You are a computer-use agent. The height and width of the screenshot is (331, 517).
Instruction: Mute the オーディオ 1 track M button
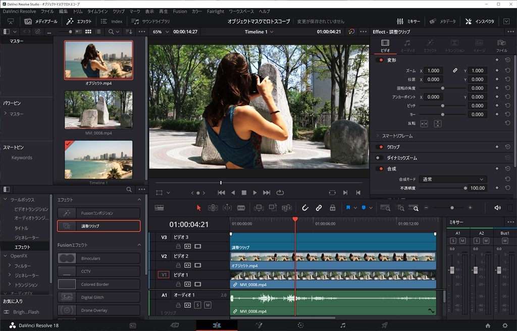pyautogui.click(x=208, y=305)
